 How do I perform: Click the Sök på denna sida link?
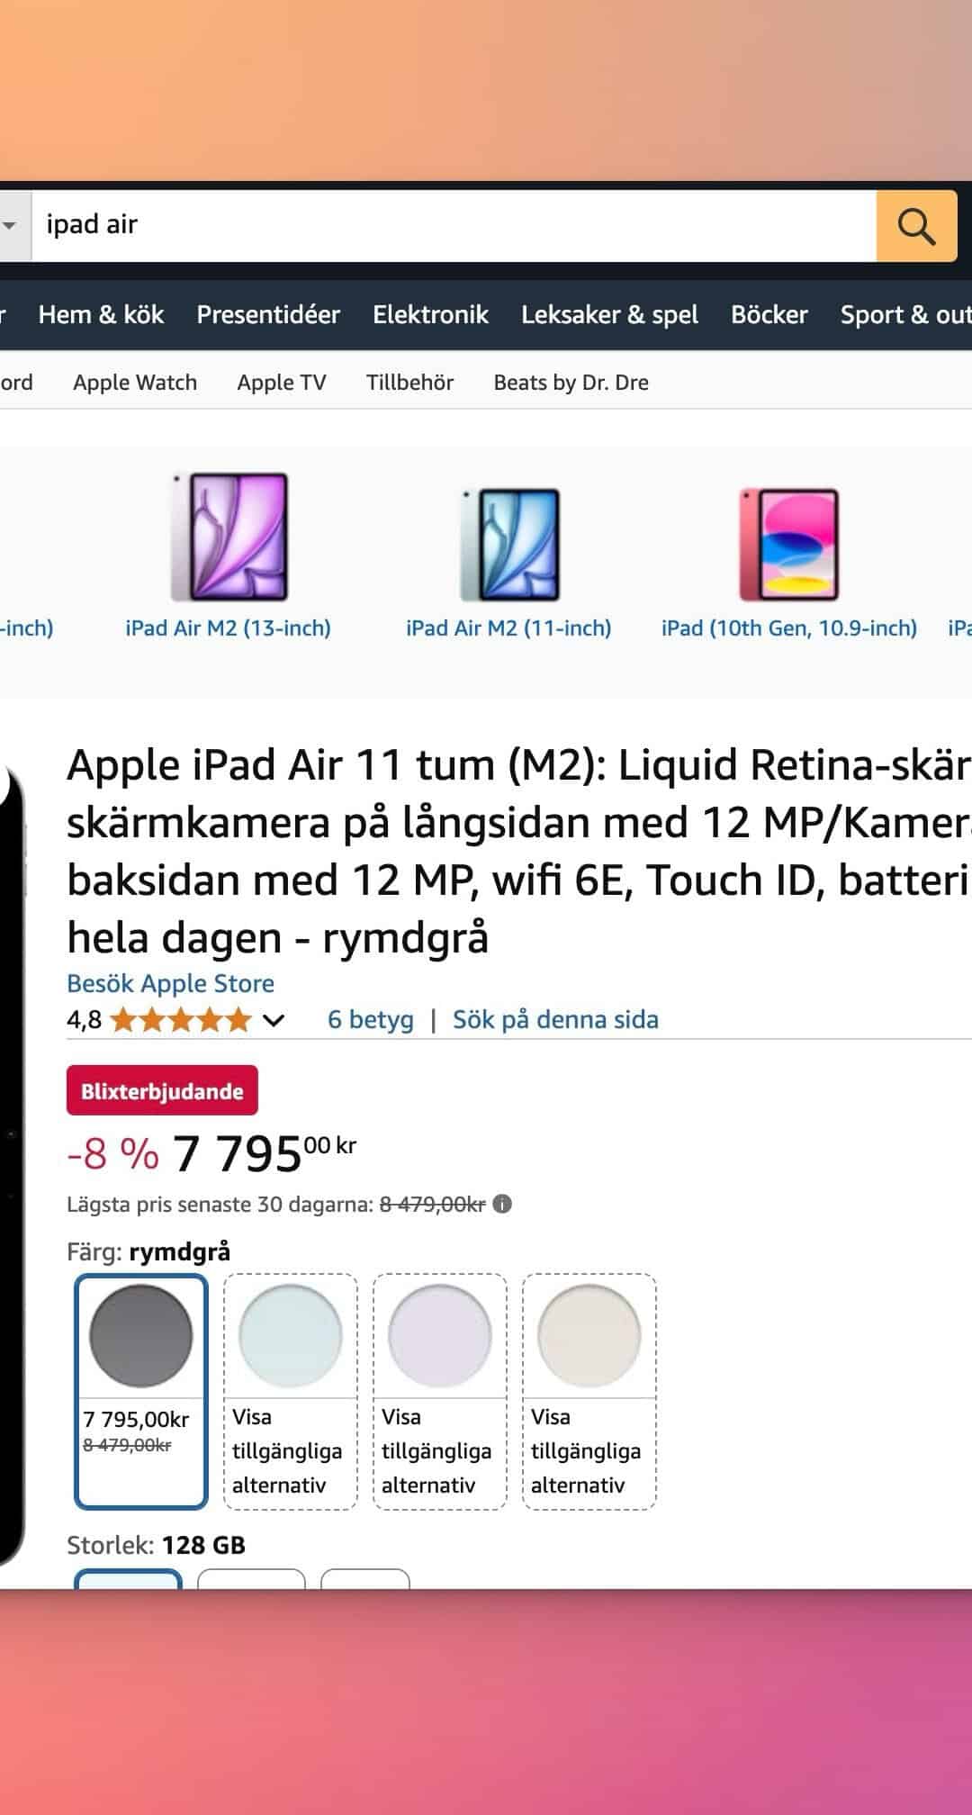point(555,1019)
